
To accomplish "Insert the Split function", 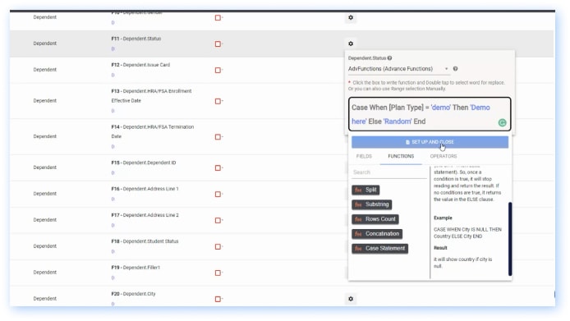I will (365, 190).
